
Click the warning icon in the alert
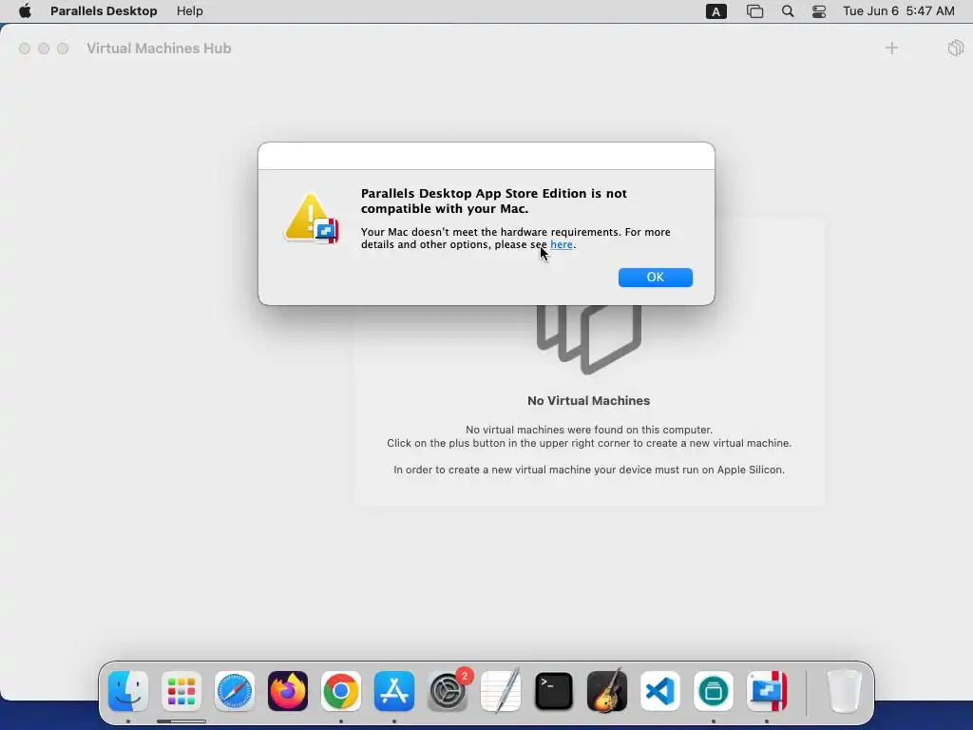(312, 218)
